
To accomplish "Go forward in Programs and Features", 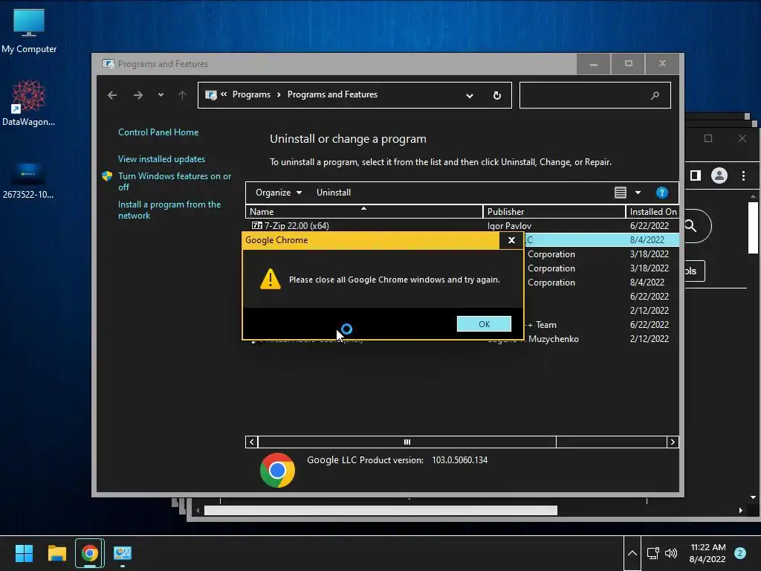I will 137,95.
